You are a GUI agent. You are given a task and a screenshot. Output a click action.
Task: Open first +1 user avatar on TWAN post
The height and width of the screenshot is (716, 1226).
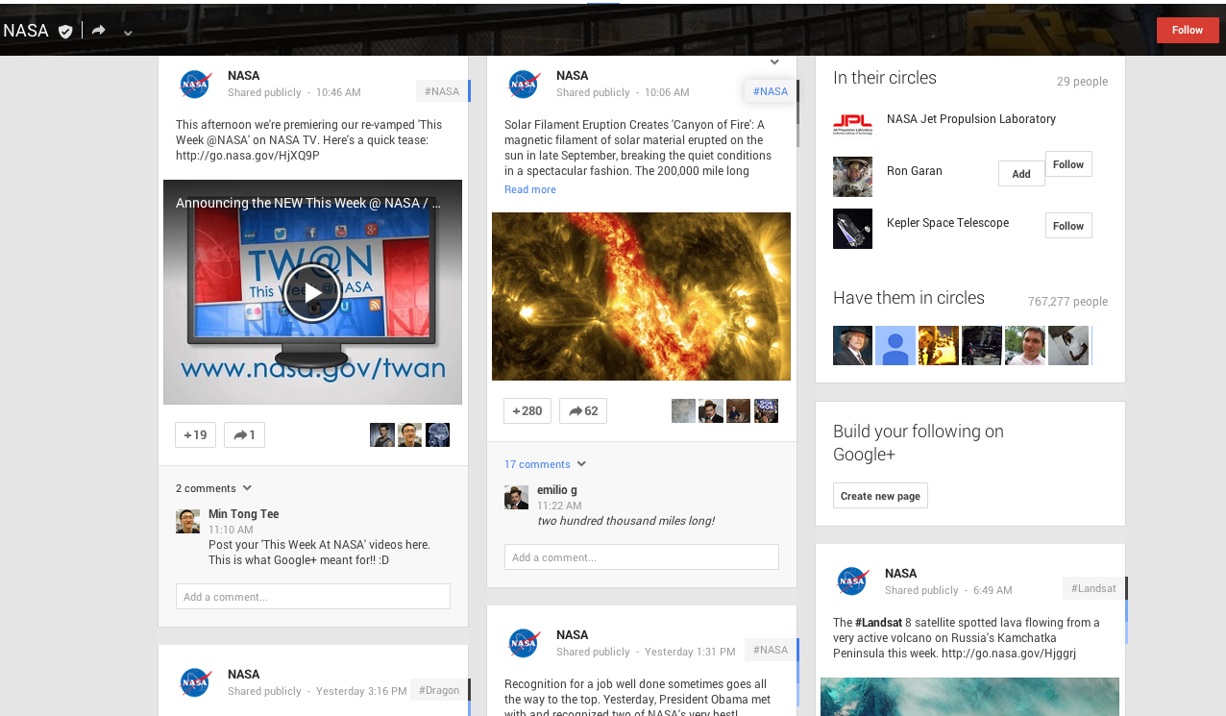382,435
